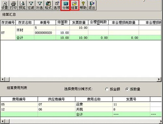Click the 过滤 filter icon

tap(31, 6)
